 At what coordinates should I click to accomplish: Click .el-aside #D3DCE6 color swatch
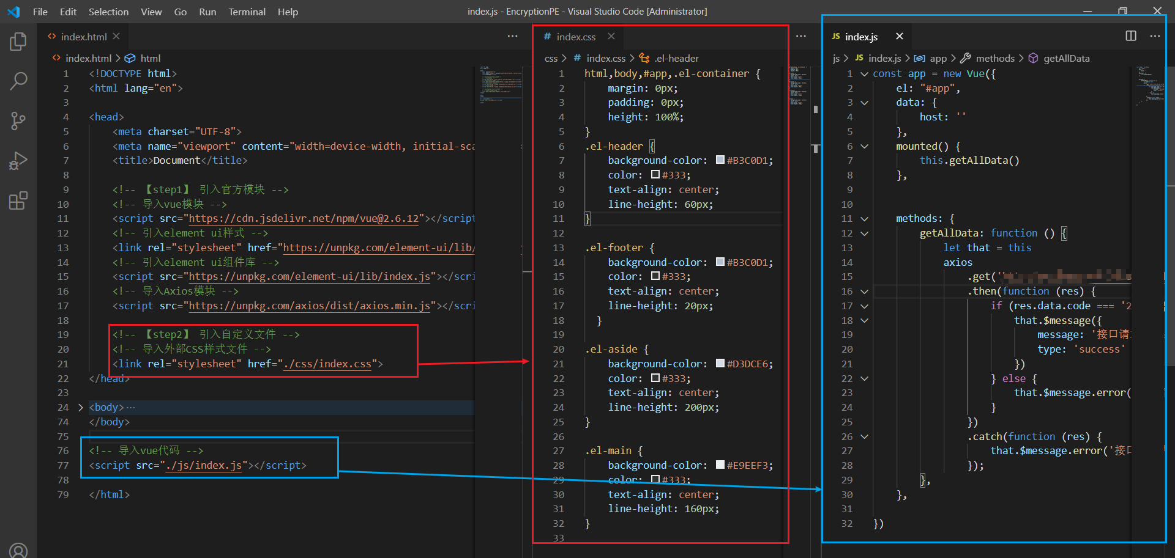point(720,364)
